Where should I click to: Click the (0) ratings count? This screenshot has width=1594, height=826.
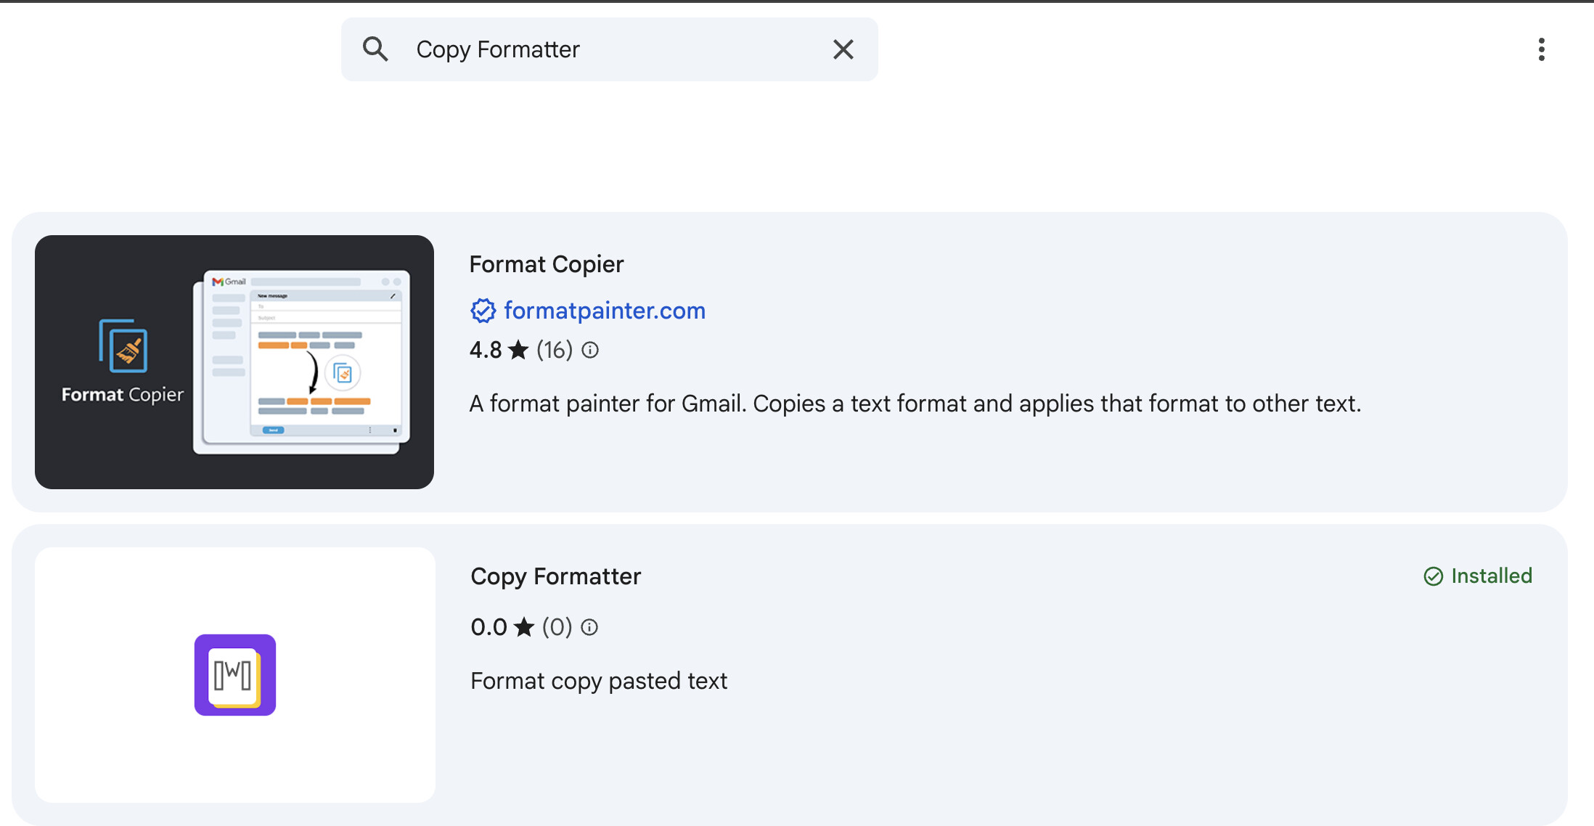pyautogui.click(x=557, y=627)
